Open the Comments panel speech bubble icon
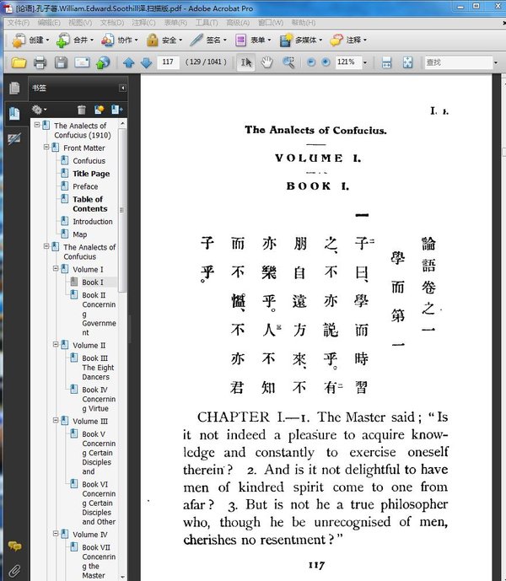The width and height of the screenshot is (506, 581). point(14,546)
